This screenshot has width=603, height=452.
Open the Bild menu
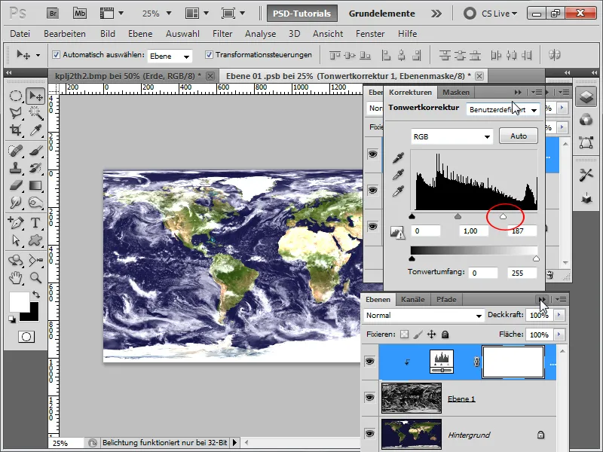pyautogui.click(x=108, y=34)
